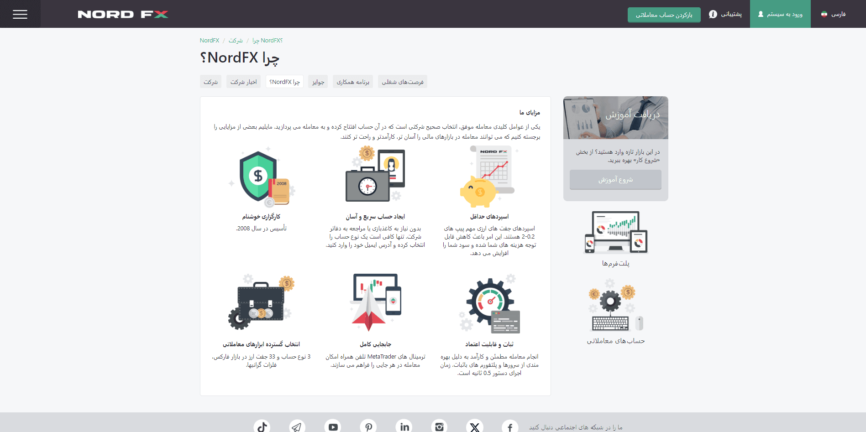Select the Why NordFX tab

click(x=284, y=82)
